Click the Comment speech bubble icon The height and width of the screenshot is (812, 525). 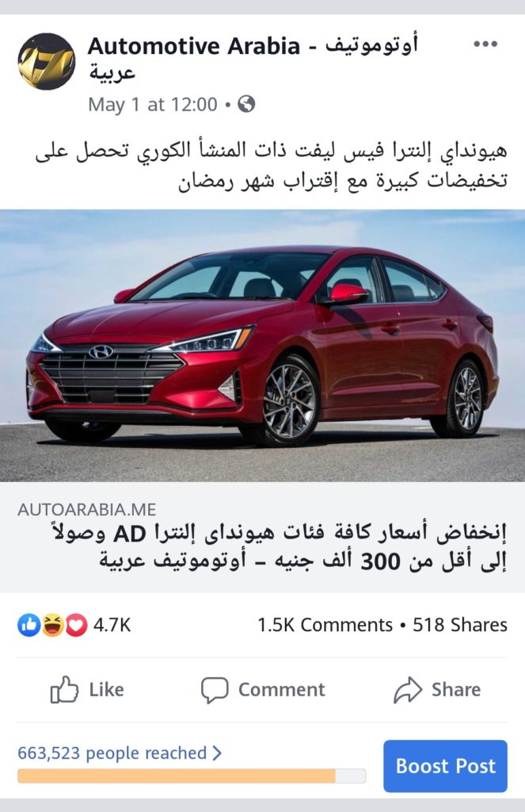tap(214, 690)
